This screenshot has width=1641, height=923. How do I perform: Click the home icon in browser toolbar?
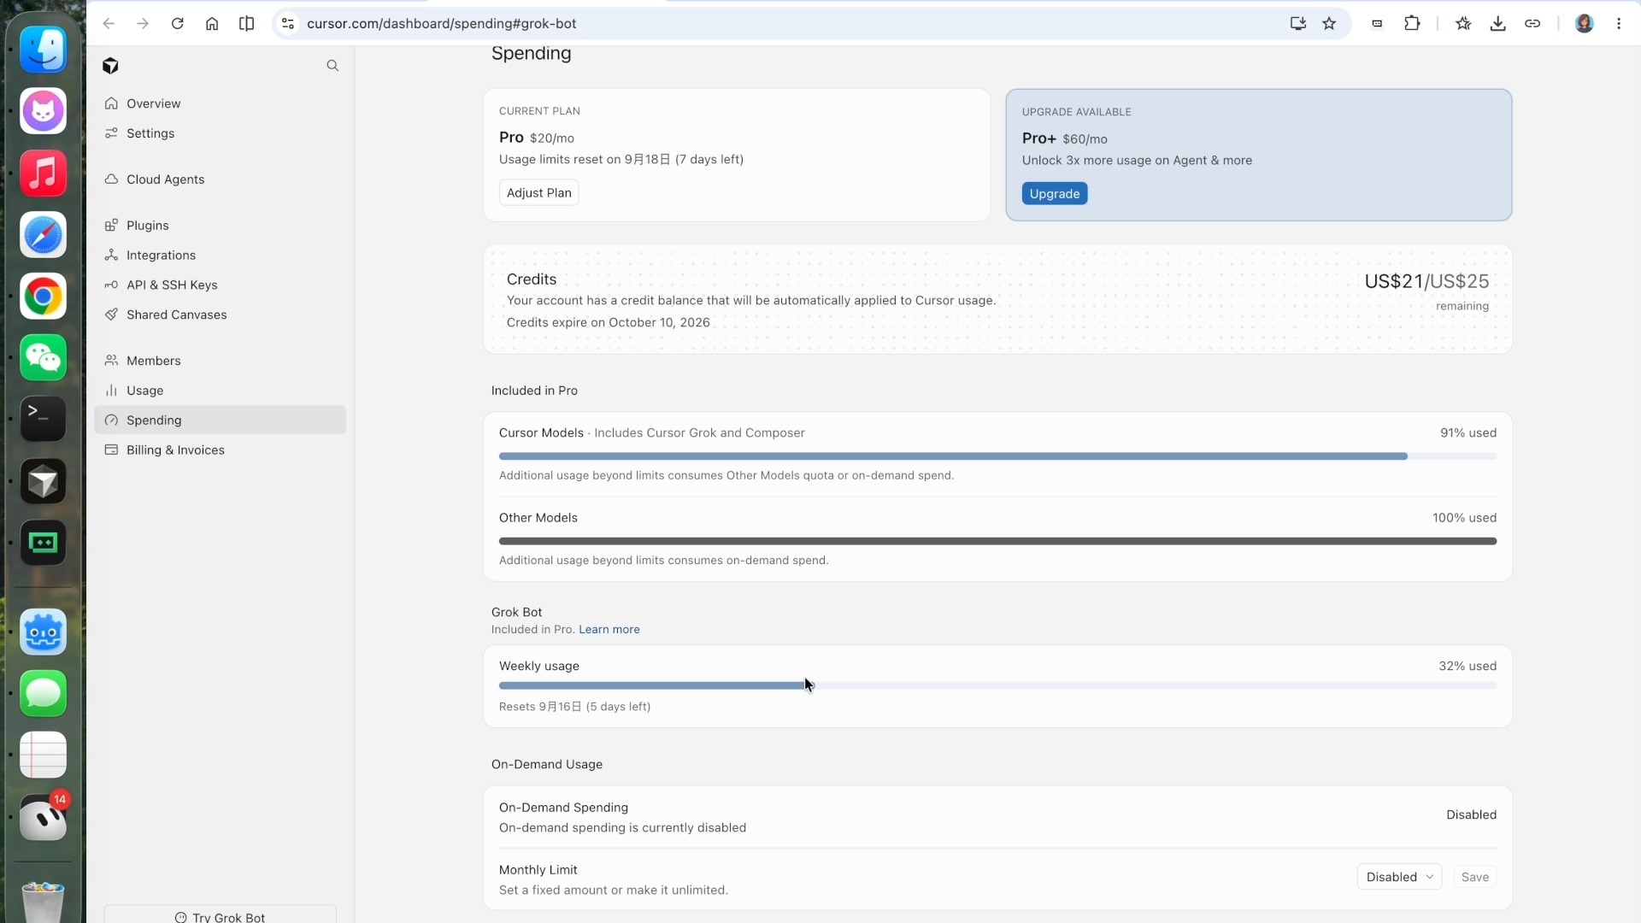(x=212, y=24)
